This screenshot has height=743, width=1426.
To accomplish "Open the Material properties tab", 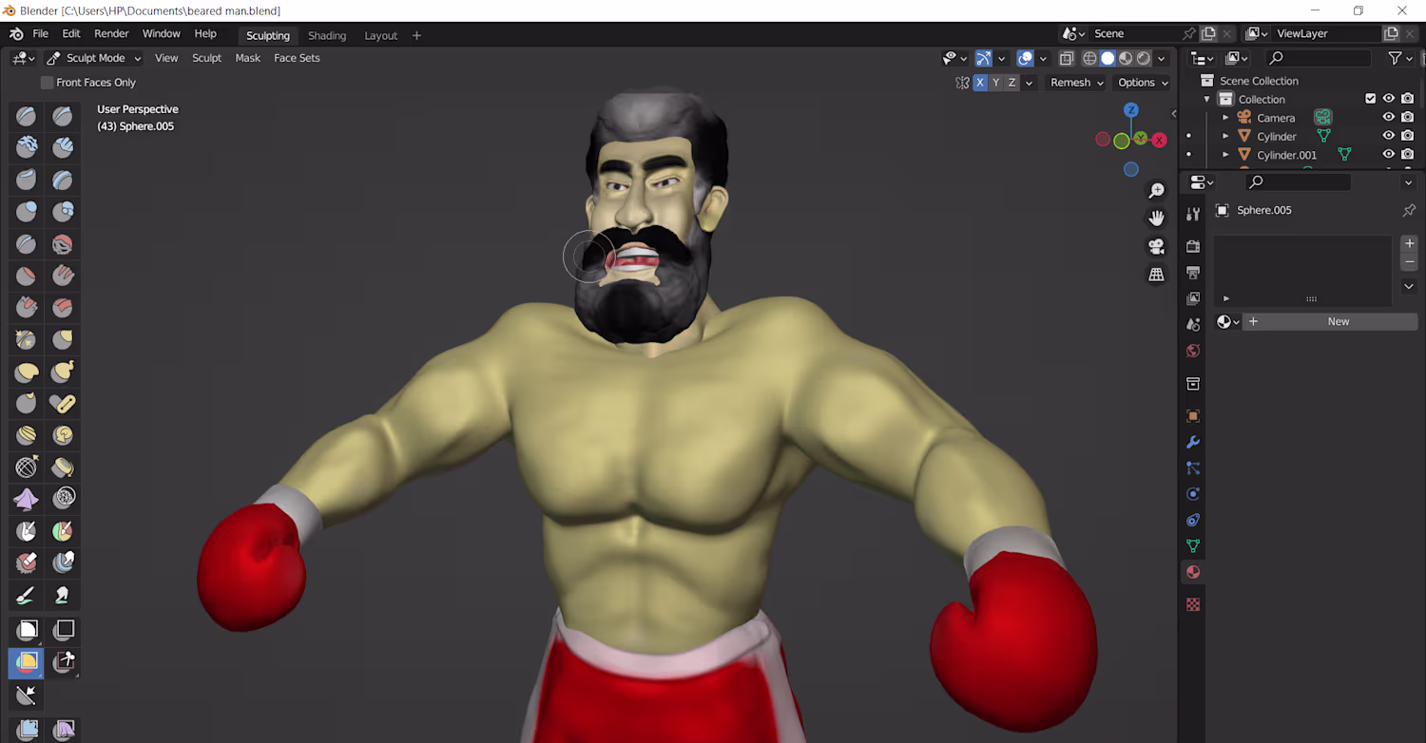I will pyautogui.click(x=1193, y=572).
